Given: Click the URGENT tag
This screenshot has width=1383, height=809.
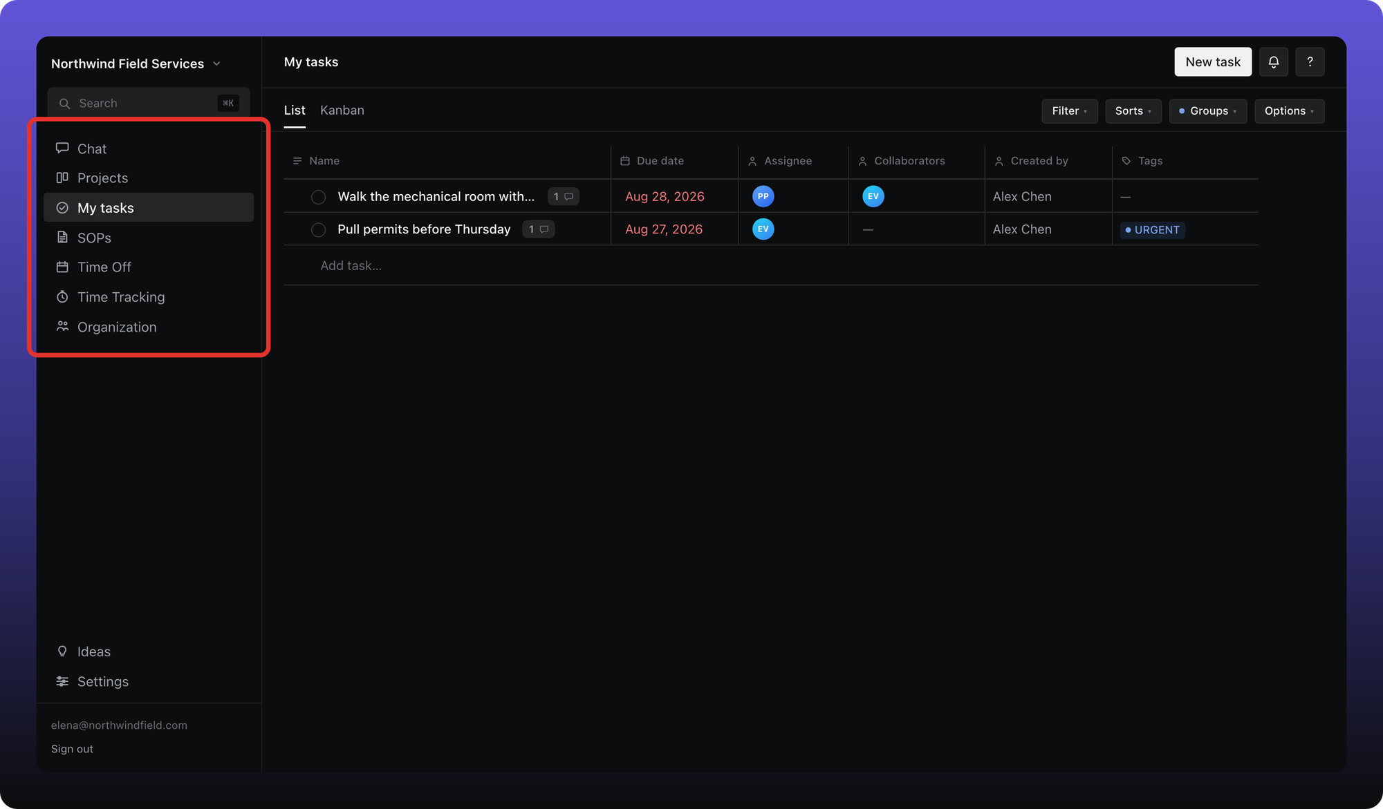Looking at the screenshot, I should coord(1153,230).
